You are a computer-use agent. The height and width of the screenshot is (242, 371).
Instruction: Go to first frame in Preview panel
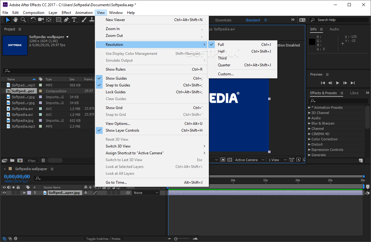click(323, 83)
